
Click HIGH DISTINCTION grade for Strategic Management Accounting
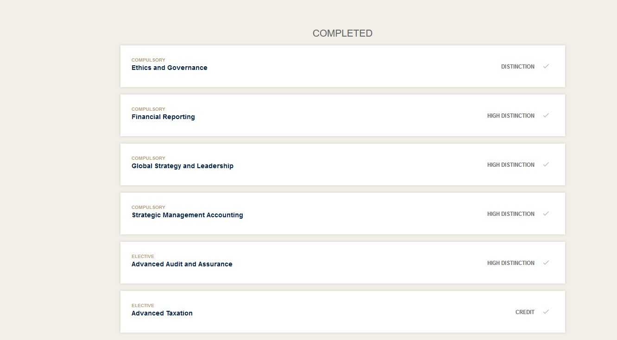(x=511, y=214)
